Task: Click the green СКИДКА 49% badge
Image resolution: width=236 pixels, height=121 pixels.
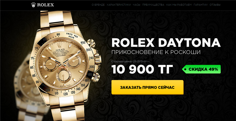Action: (x=201, y=69)
